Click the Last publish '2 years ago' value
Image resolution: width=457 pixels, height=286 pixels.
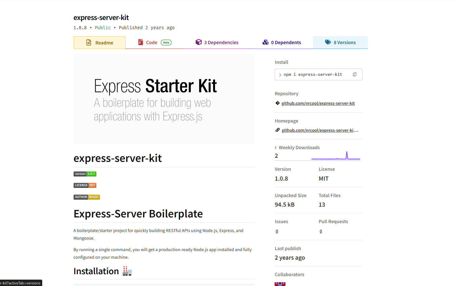click(x=290, y=258)
